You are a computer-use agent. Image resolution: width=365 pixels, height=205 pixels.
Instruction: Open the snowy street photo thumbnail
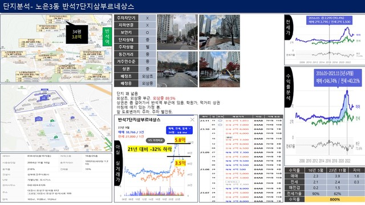pyautogui.click(x=220, y=32)
